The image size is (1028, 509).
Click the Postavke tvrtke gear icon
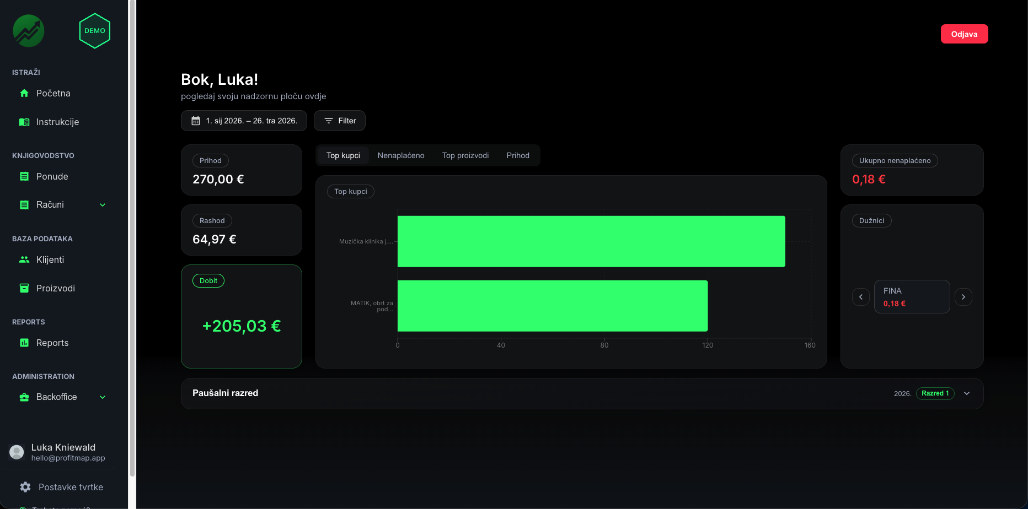point(25,487)
